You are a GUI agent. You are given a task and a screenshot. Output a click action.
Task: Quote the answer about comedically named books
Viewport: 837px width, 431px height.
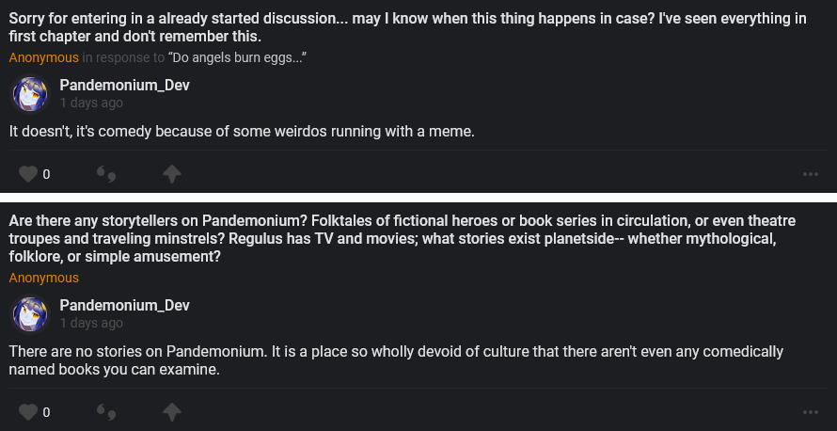click(x=106, y=412)
